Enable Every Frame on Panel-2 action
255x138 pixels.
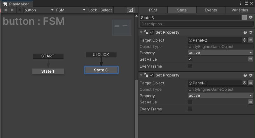pyautogui.click(x=190, y=66)
